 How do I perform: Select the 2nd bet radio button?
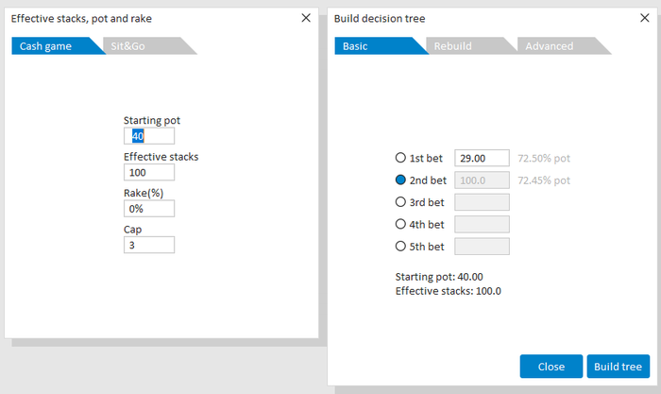[400, 180]
